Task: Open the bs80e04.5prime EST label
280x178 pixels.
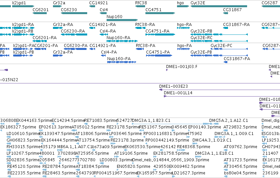Action: [x=241, y=173]
